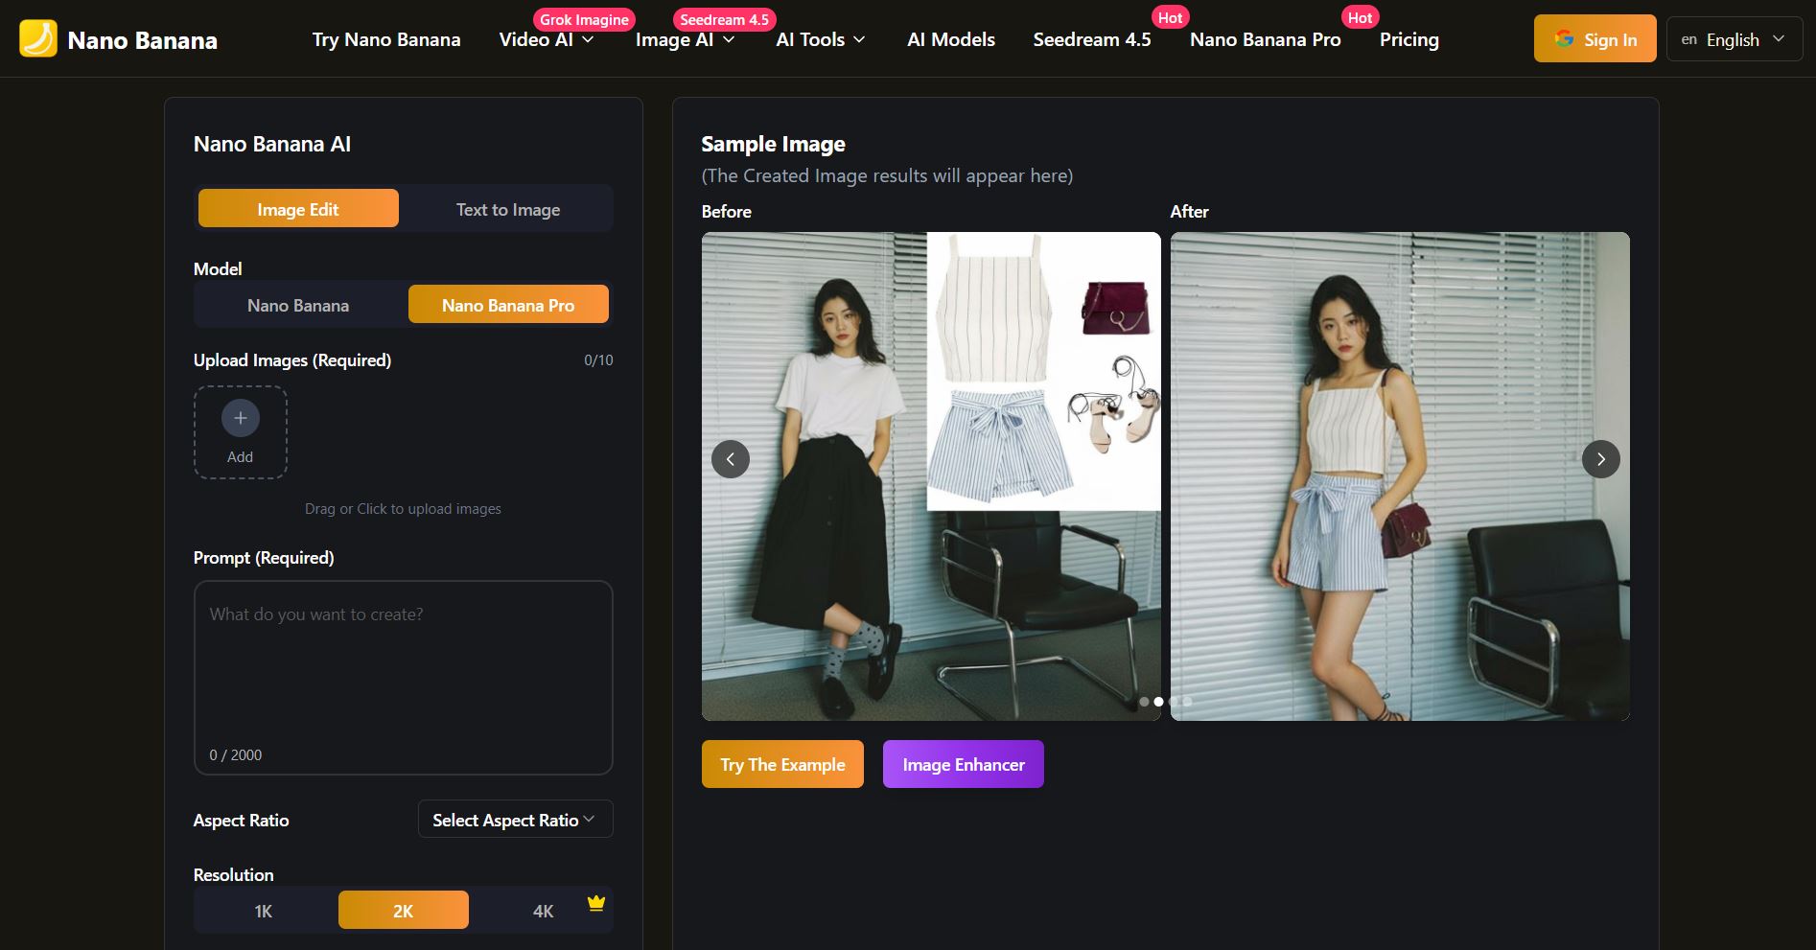Click the crown icon beside 4K
The image size is (1816, 950).
[x=595, y=903]
